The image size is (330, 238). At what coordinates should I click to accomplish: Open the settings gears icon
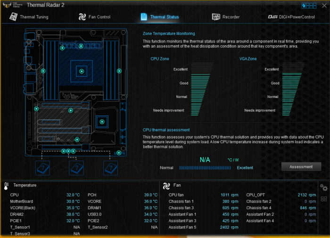(324, 187)
